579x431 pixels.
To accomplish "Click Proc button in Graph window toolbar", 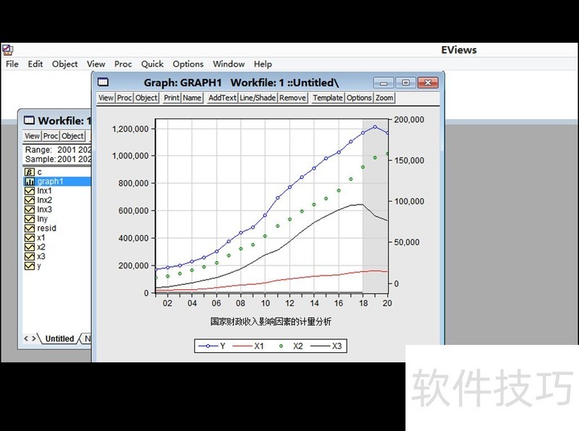I will [124, 98].
